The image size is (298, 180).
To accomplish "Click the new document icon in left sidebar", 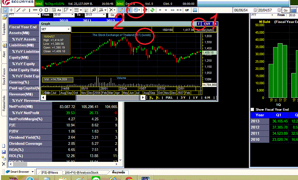I will click(4, 146).
